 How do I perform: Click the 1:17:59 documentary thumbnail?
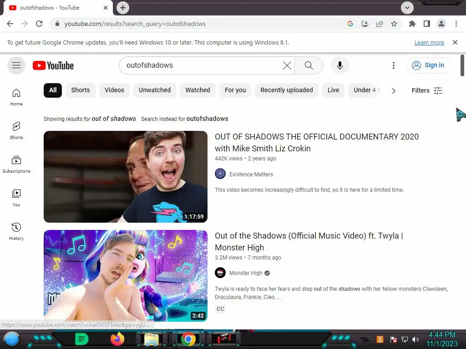[126, 177]
